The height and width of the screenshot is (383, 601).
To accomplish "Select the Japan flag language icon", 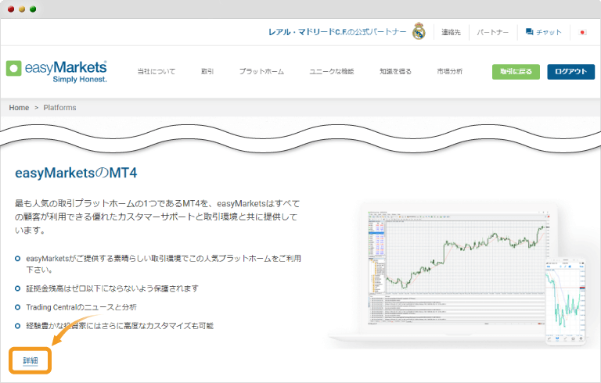I will (x=582, y=32).
